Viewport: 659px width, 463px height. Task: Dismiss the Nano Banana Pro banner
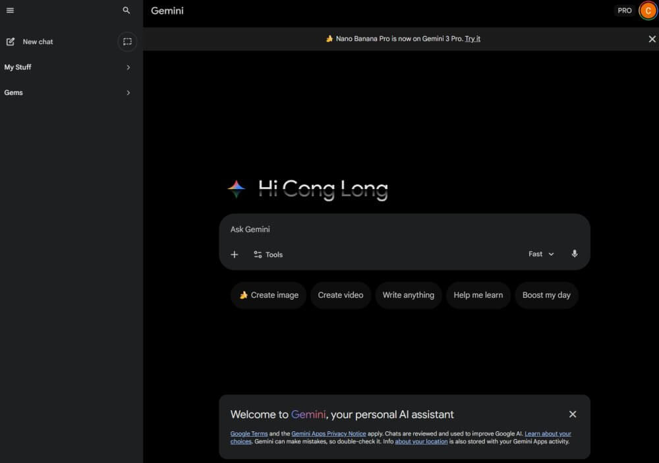tap(652, 39)
